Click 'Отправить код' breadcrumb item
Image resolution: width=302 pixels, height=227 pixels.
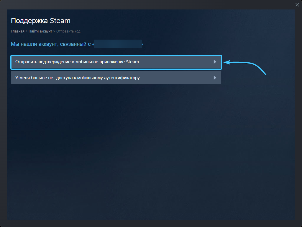click(x=68, y=31)
